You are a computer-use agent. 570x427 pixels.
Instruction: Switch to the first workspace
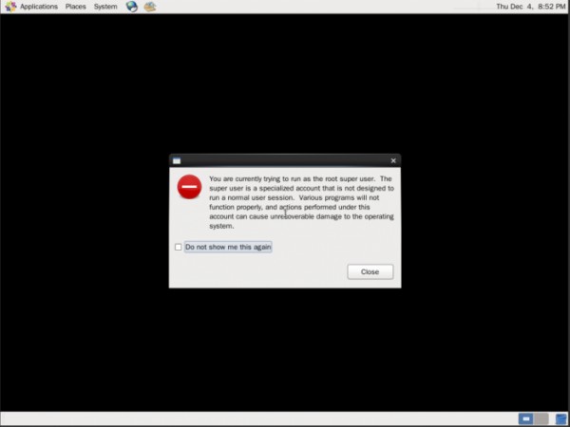point(525,418)
